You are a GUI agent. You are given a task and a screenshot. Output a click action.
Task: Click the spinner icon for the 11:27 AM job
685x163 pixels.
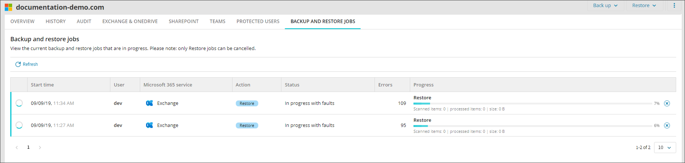[19, 125]
